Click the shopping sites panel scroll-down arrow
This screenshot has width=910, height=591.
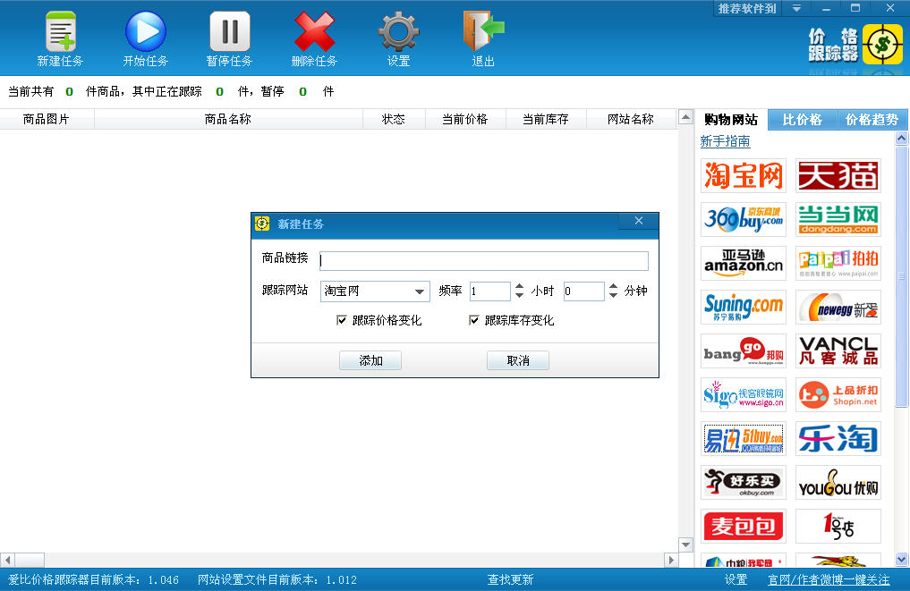pyautogui.click(x=901, y=560)
